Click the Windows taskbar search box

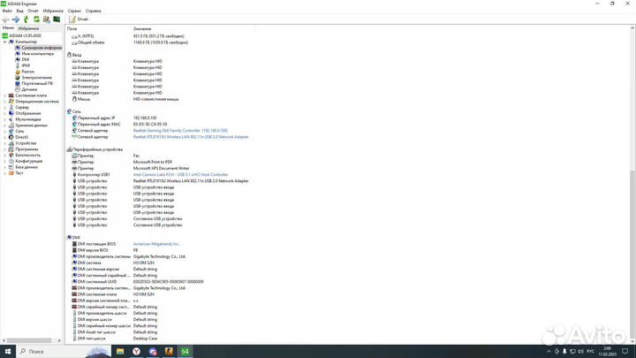click(x=44, y=351)
